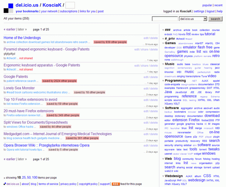Image resolution: width=226 pixels, height=187 pixels.
Task: Click the small del.icio.us footer icon
Action: [4, 184]
